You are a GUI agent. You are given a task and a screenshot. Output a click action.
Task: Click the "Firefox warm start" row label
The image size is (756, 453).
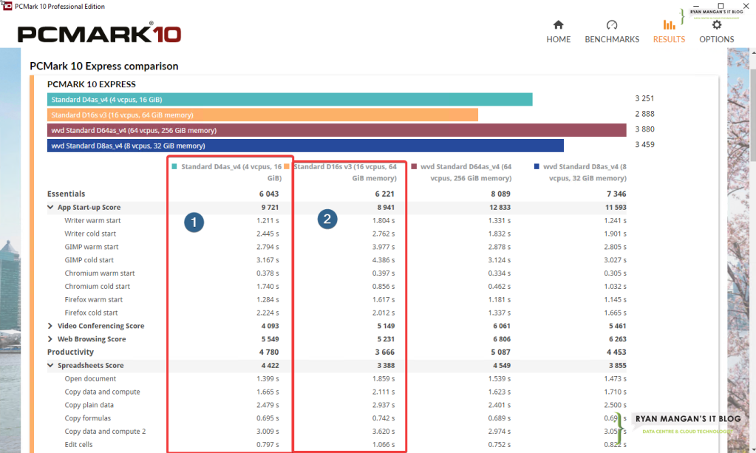click(x=94, y=299)
